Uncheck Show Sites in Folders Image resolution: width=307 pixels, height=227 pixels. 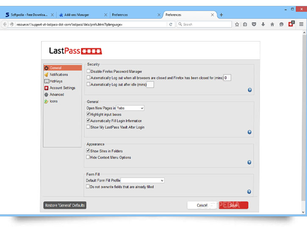(88, 151)
